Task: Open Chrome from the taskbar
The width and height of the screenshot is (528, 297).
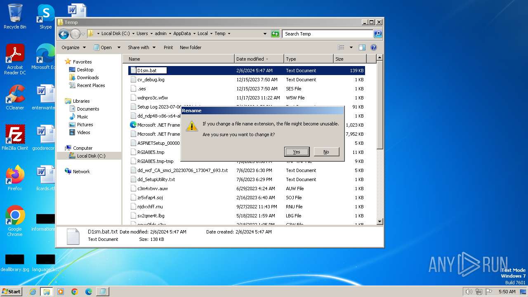Action: coord(75,292)
